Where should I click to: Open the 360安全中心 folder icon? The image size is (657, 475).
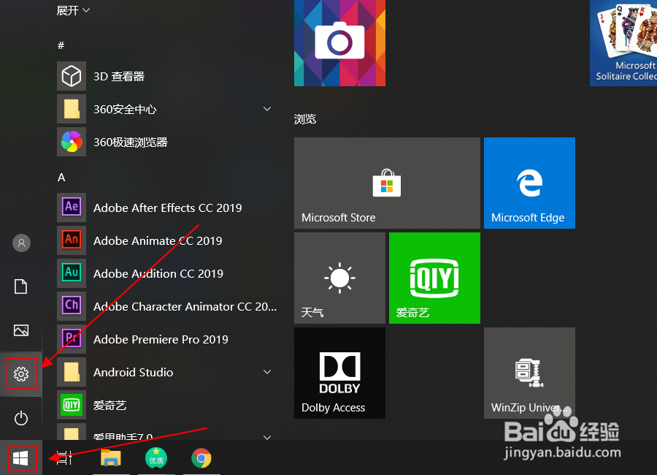(72, 109)
